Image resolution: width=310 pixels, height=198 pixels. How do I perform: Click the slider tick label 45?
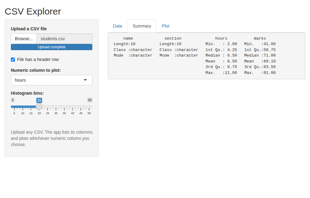point(81,113)
